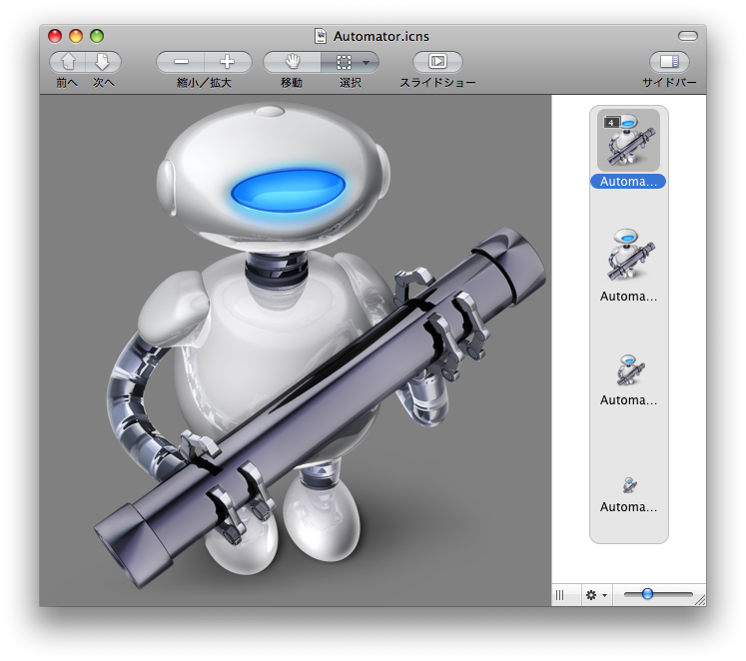Click the window corner resize grip
746x661 pixels.
click(x=700, y=601)
